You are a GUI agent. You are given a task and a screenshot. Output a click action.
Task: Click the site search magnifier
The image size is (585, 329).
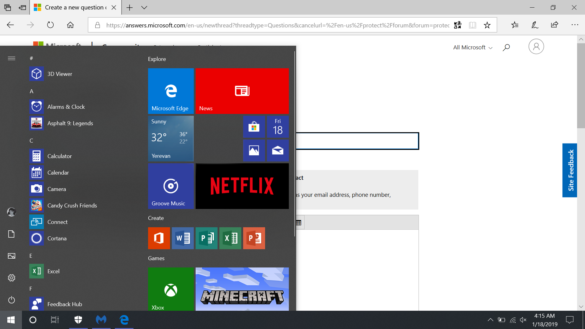point(506,48)
